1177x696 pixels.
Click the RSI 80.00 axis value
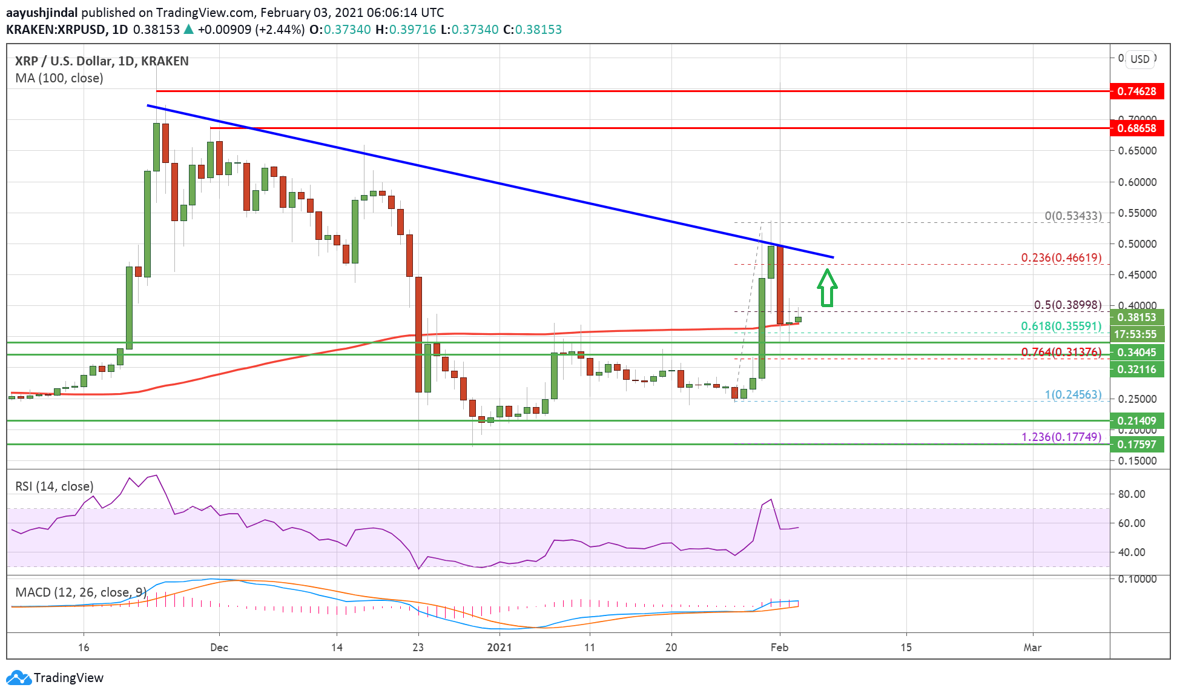tap(1132, 494)
